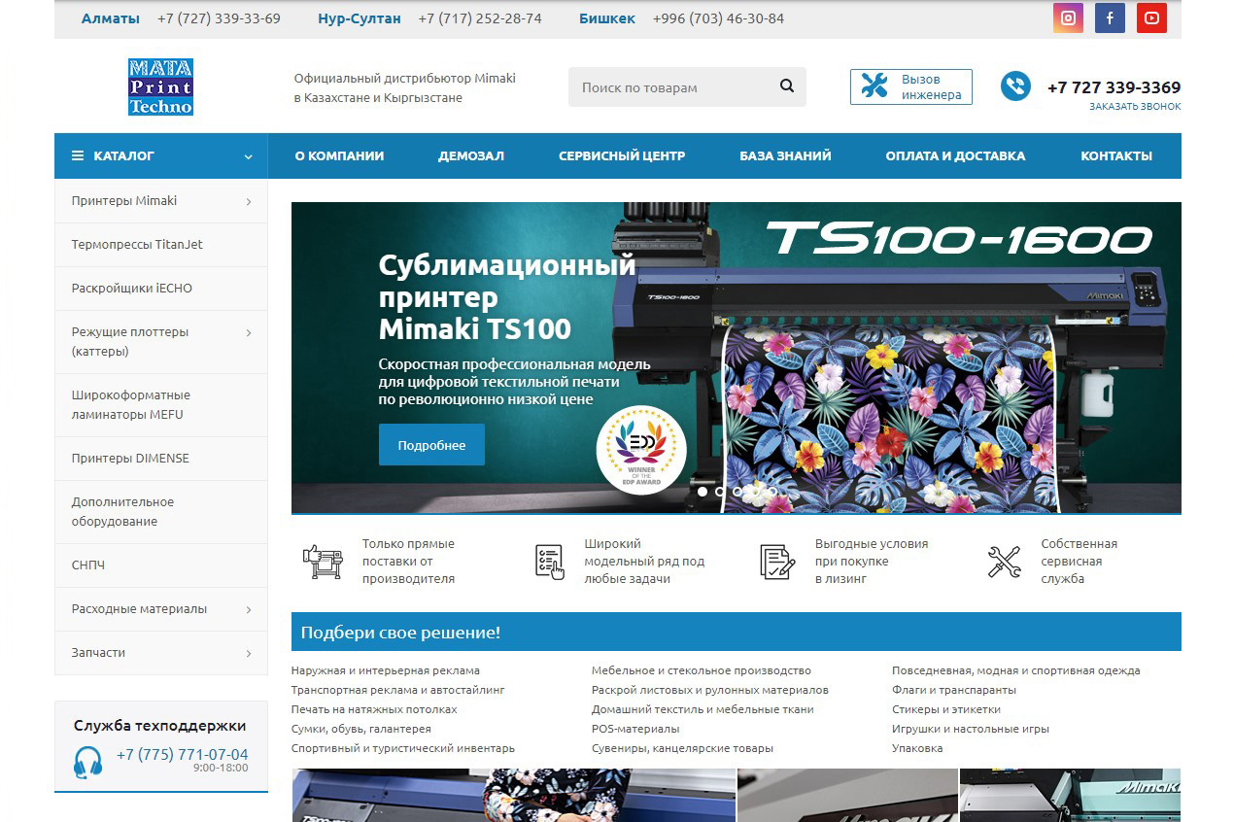Click the Заказать звонок link
Image resolution: width=1234 pixels, height=822 pixels.
point(1135,107)
